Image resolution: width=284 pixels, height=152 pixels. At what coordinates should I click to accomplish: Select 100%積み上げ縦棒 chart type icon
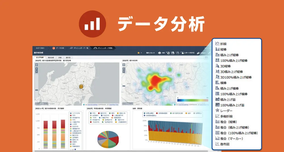click(x=218, y=60)
